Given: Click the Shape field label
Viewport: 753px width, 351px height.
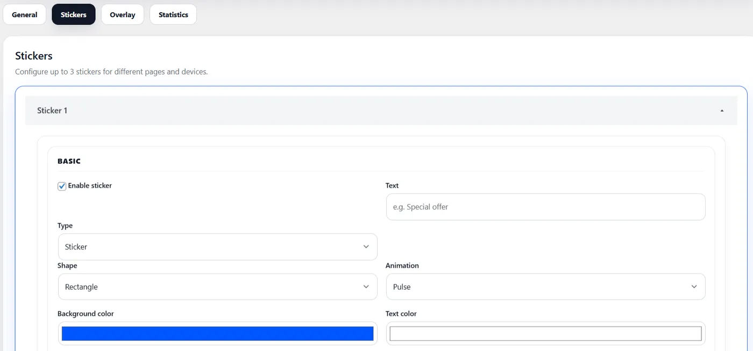Looking at the screenshot, I should click(67, 266).
